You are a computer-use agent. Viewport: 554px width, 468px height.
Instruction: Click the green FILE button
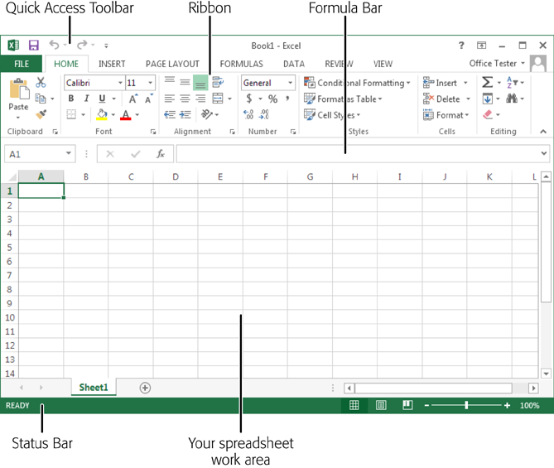pyautogui.click(x=21, y=64)
